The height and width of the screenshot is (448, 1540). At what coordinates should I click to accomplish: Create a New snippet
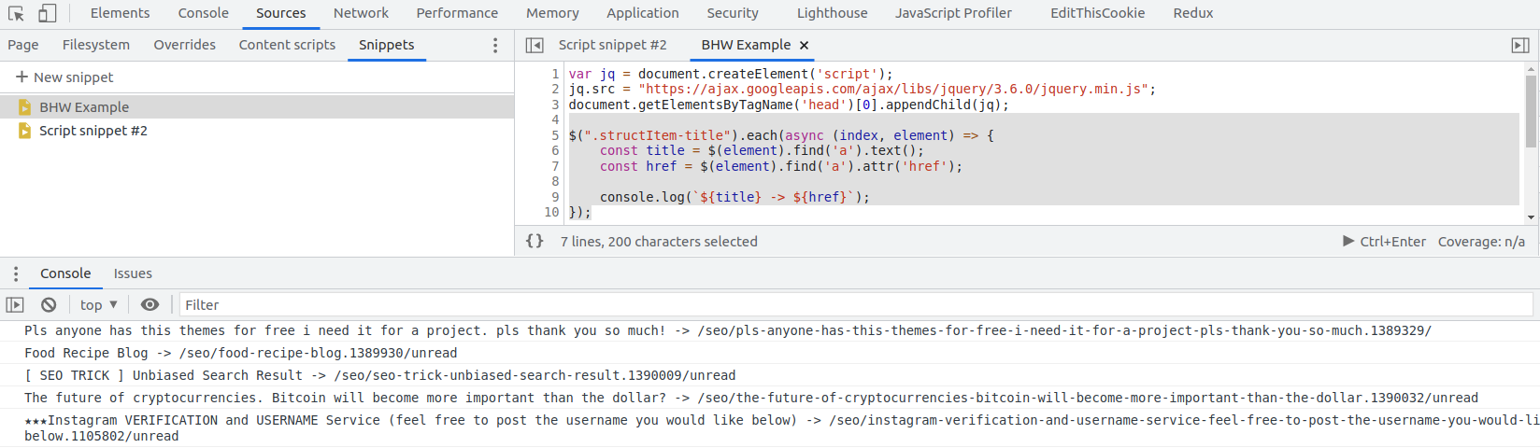(64, 77)
